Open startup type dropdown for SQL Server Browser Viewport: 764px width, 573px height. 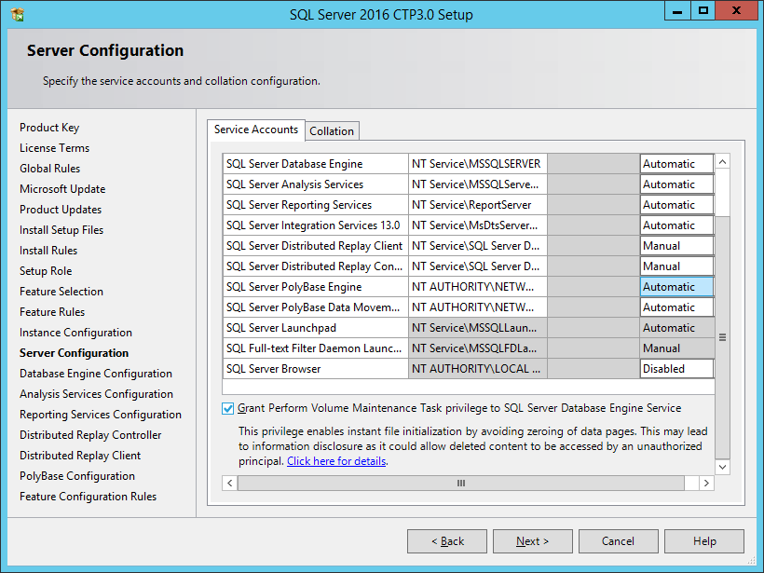pos(676,369)
